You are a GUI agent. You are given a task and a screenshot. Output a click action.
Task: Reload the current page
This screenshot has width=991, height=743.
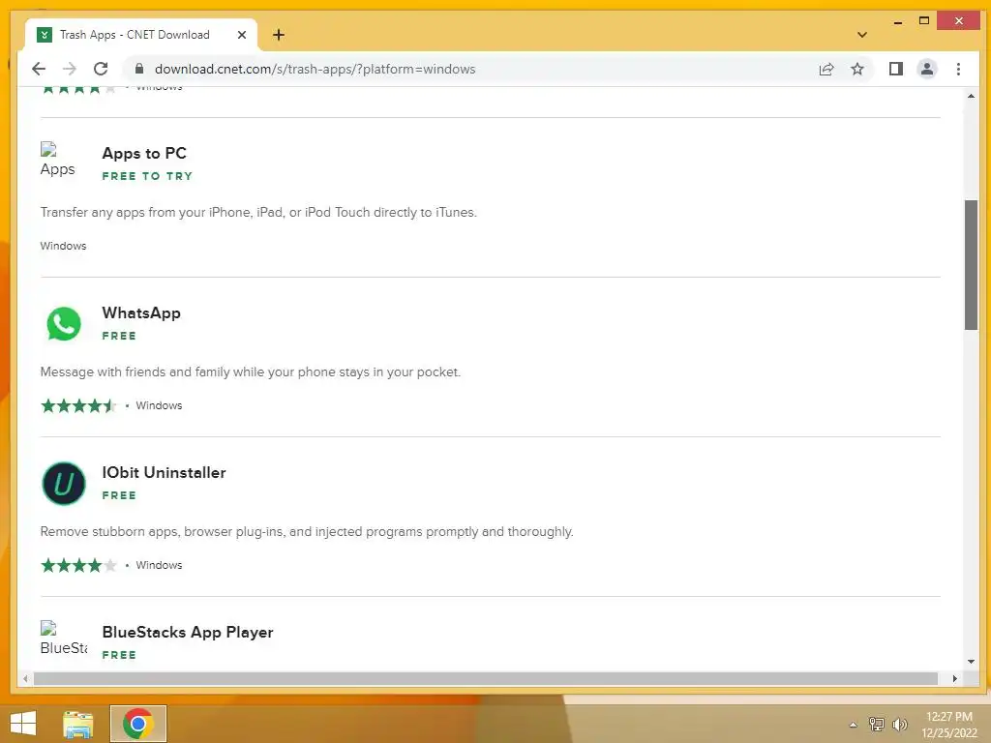[101, 69]
